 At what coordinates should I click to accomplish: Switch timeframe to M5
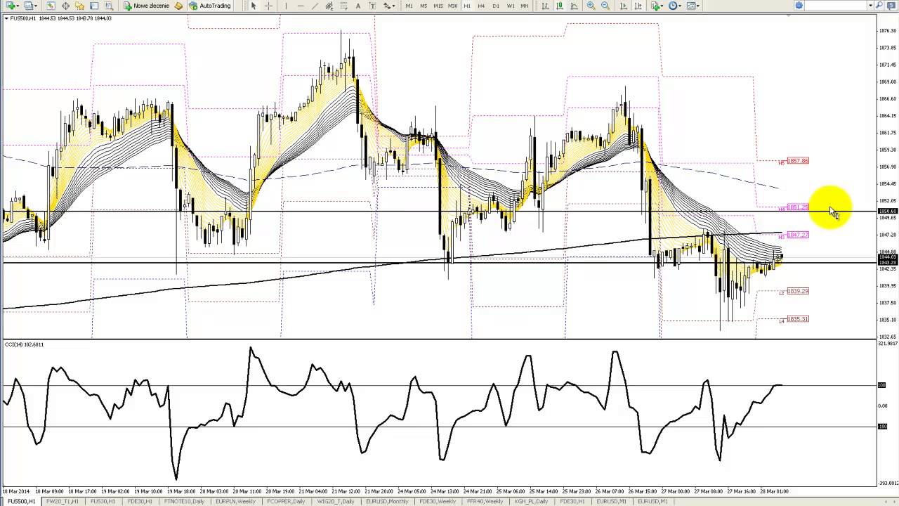(x=424, y=6)
